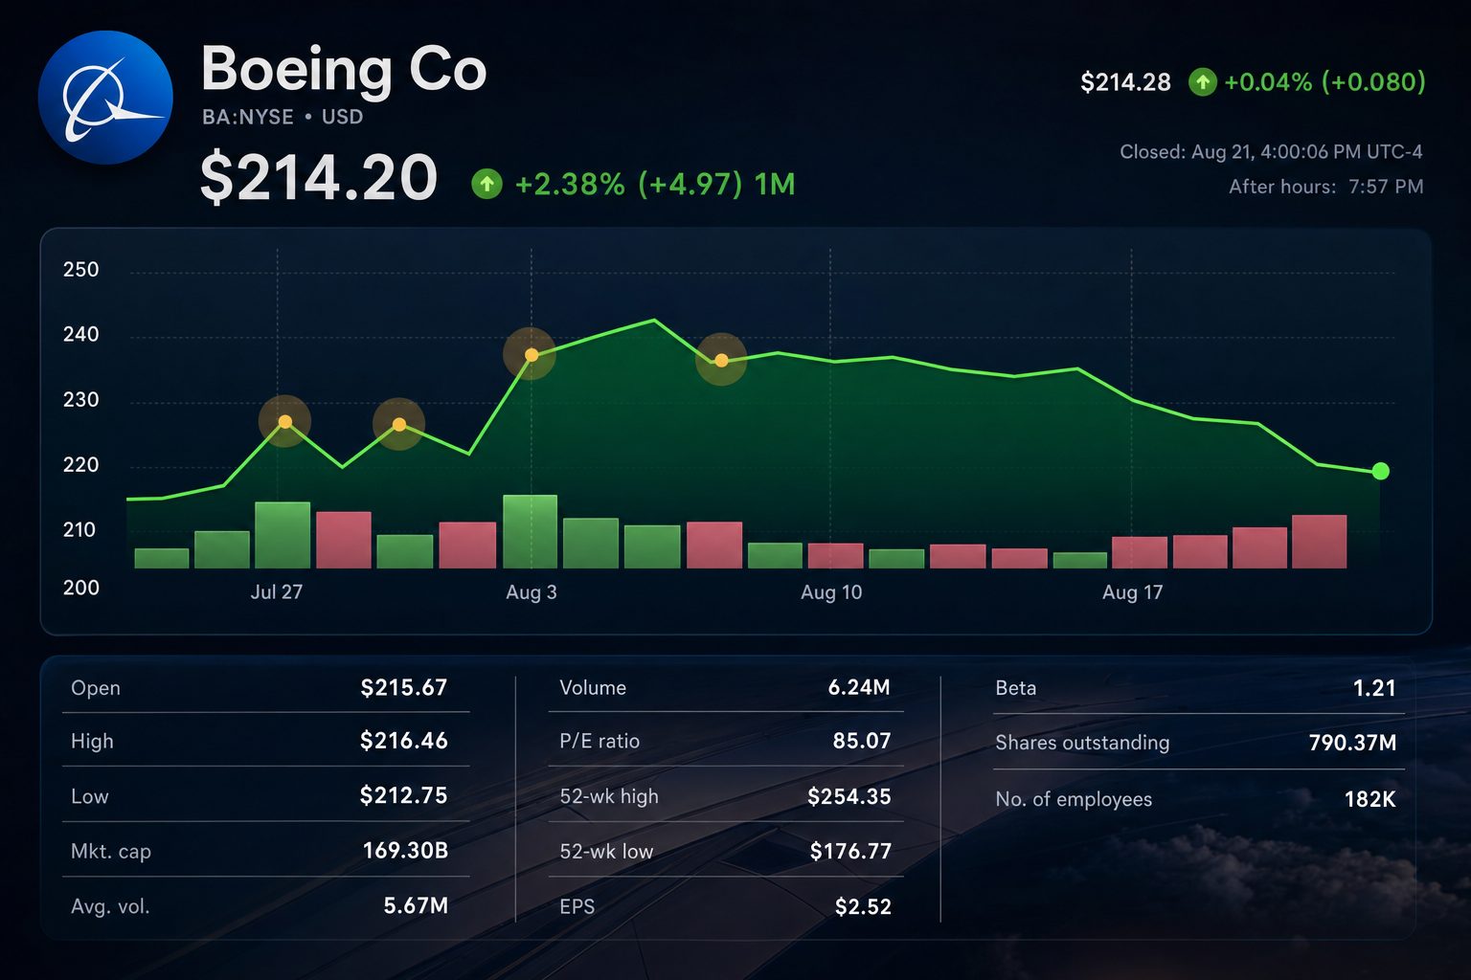
Task: Click the High value $216.46
Action: tap(404, 741)
